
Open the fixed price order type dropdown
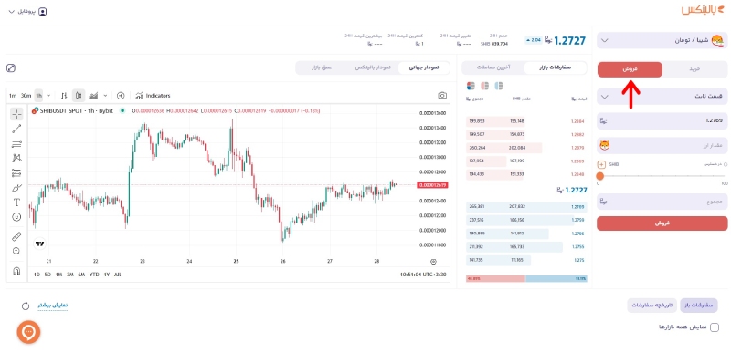pyautogui.click(x=662, y=97)
